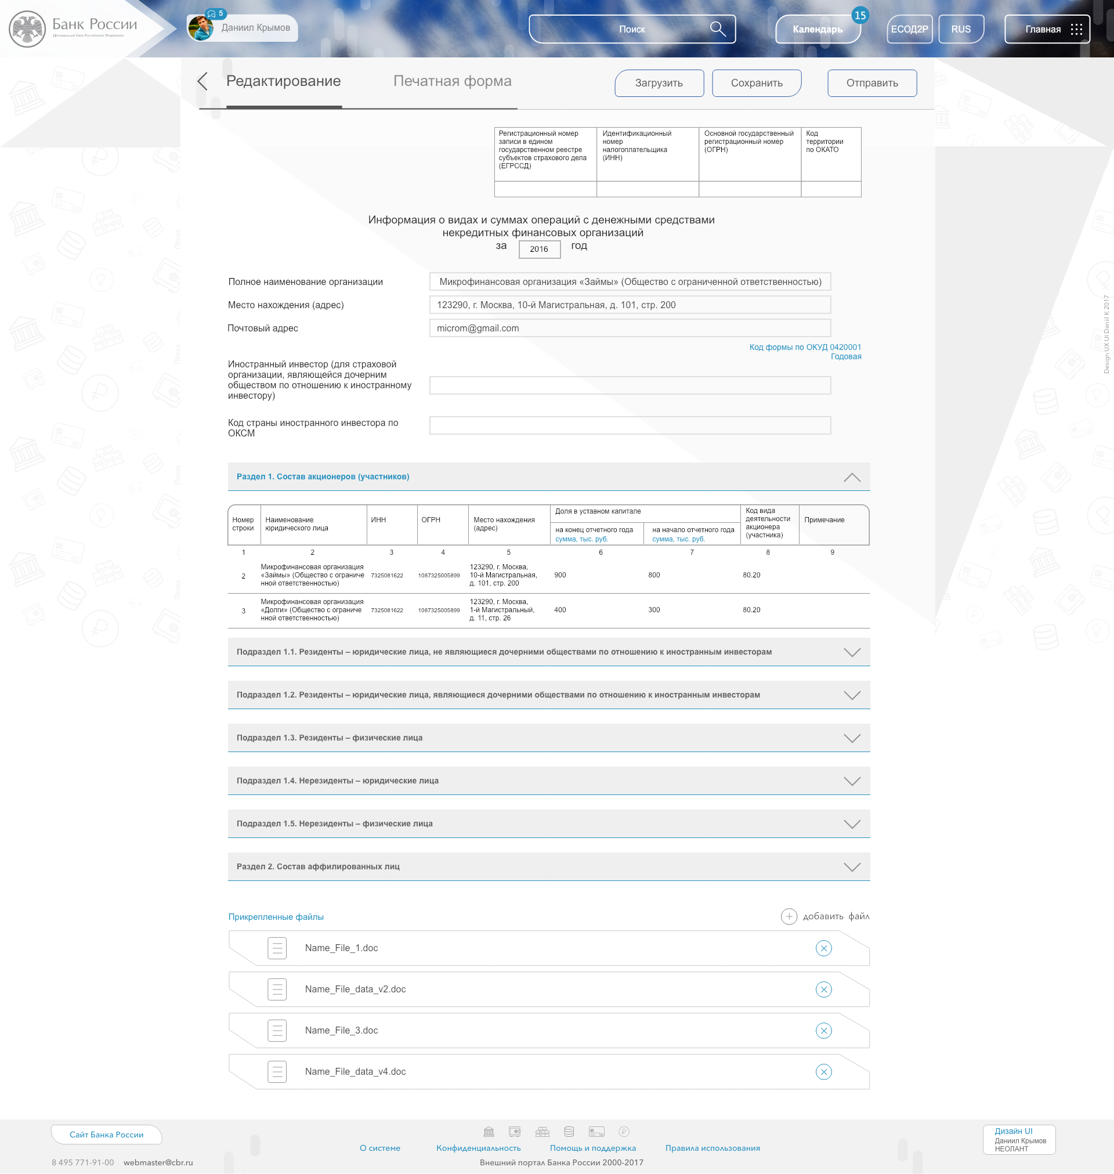The width and height of the screenshot is (1114, 1174).
Task: Click the Сохранить button
Action: coord(757,83)
